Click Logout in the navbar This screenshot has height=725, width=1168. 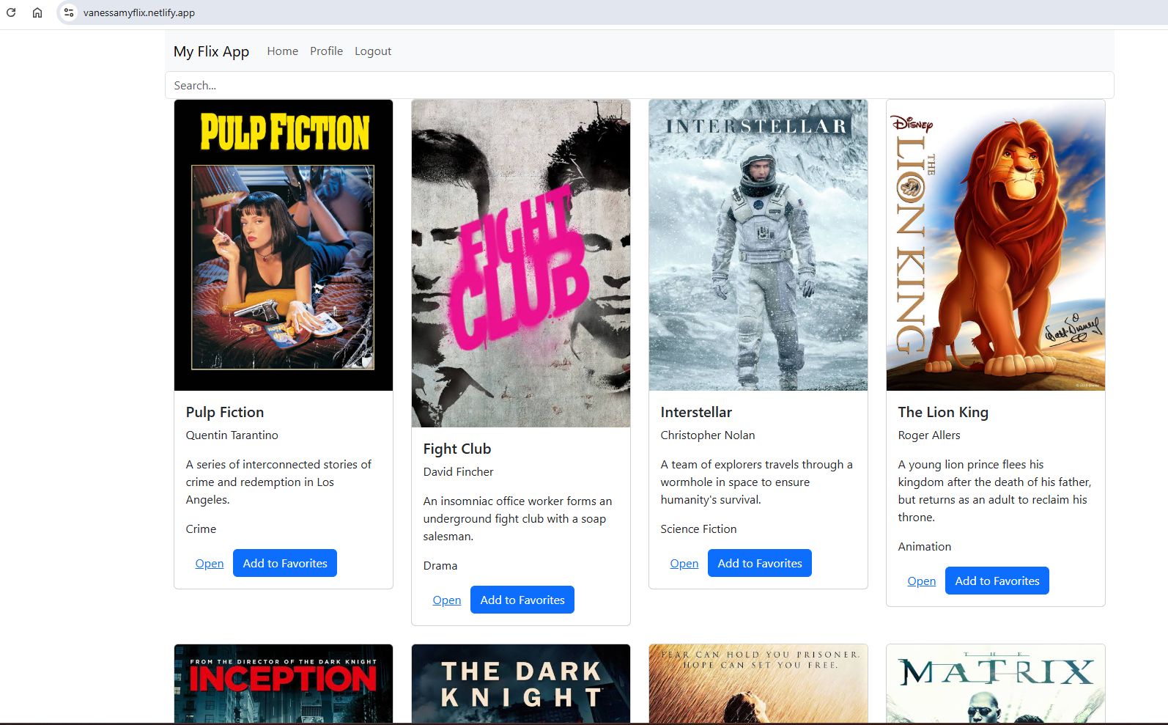tap(373, 51)
